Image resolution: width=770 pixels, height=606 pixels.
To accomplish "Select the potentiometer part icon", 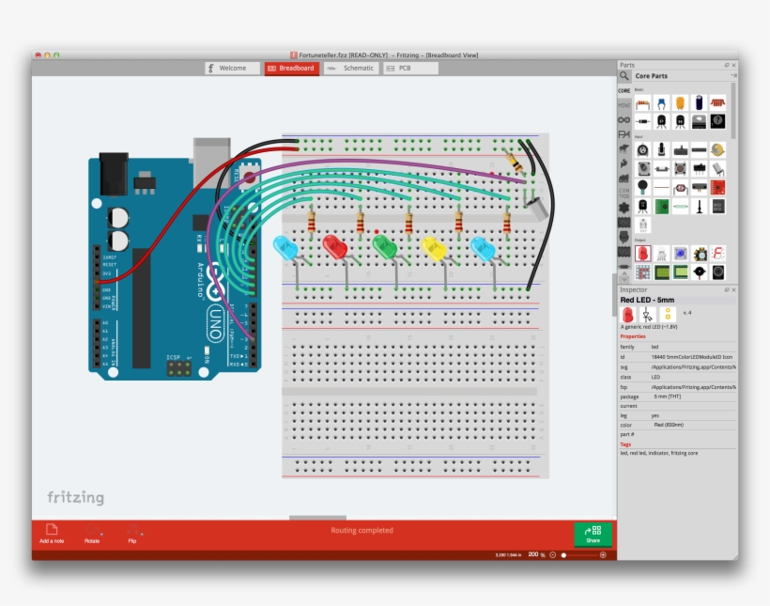I will coord(643,149).
